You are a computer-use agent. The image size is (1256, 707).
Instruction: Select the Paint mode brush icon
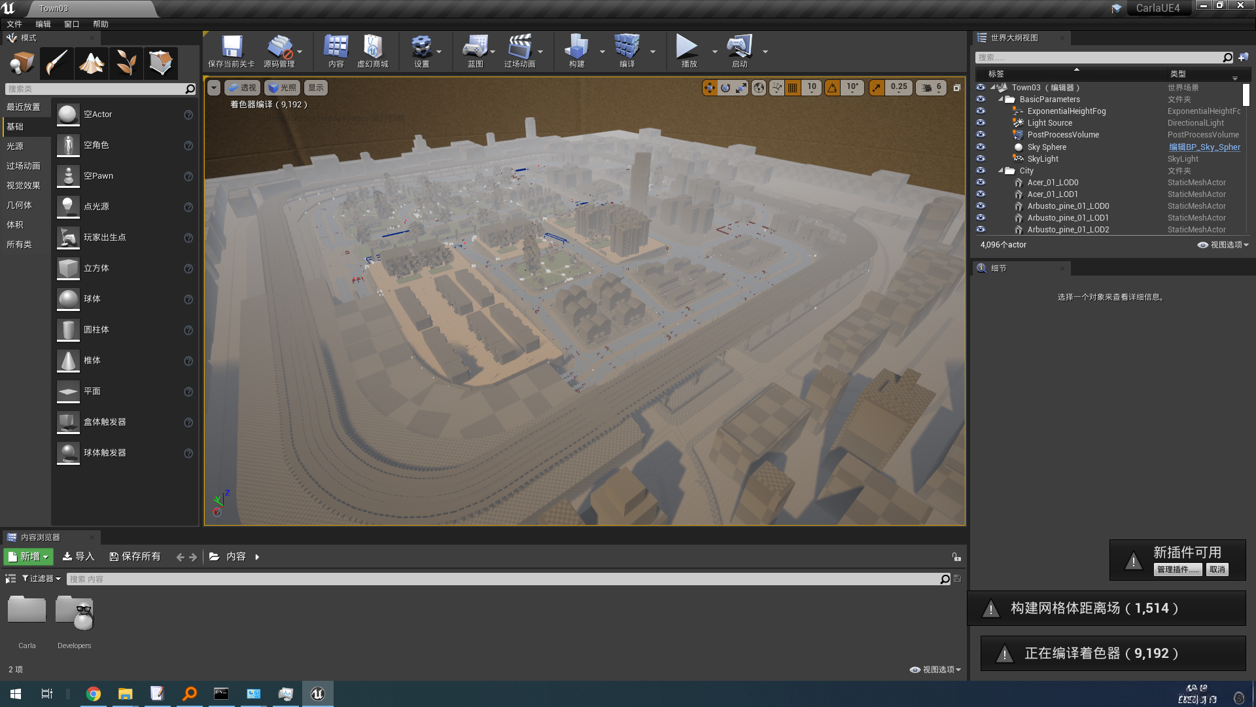(x=56, y=63)
